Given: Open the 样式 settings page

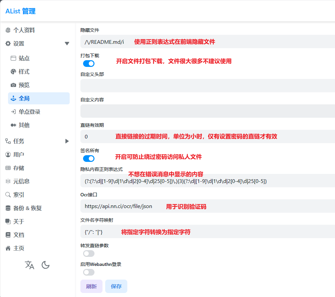Looking at the screenshot, I should 24,72.
